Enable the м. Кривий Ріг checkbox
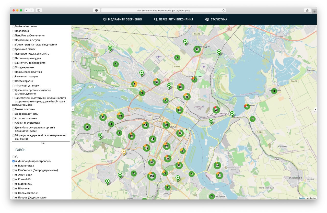The image size is (327, 213). click(14, 180)
